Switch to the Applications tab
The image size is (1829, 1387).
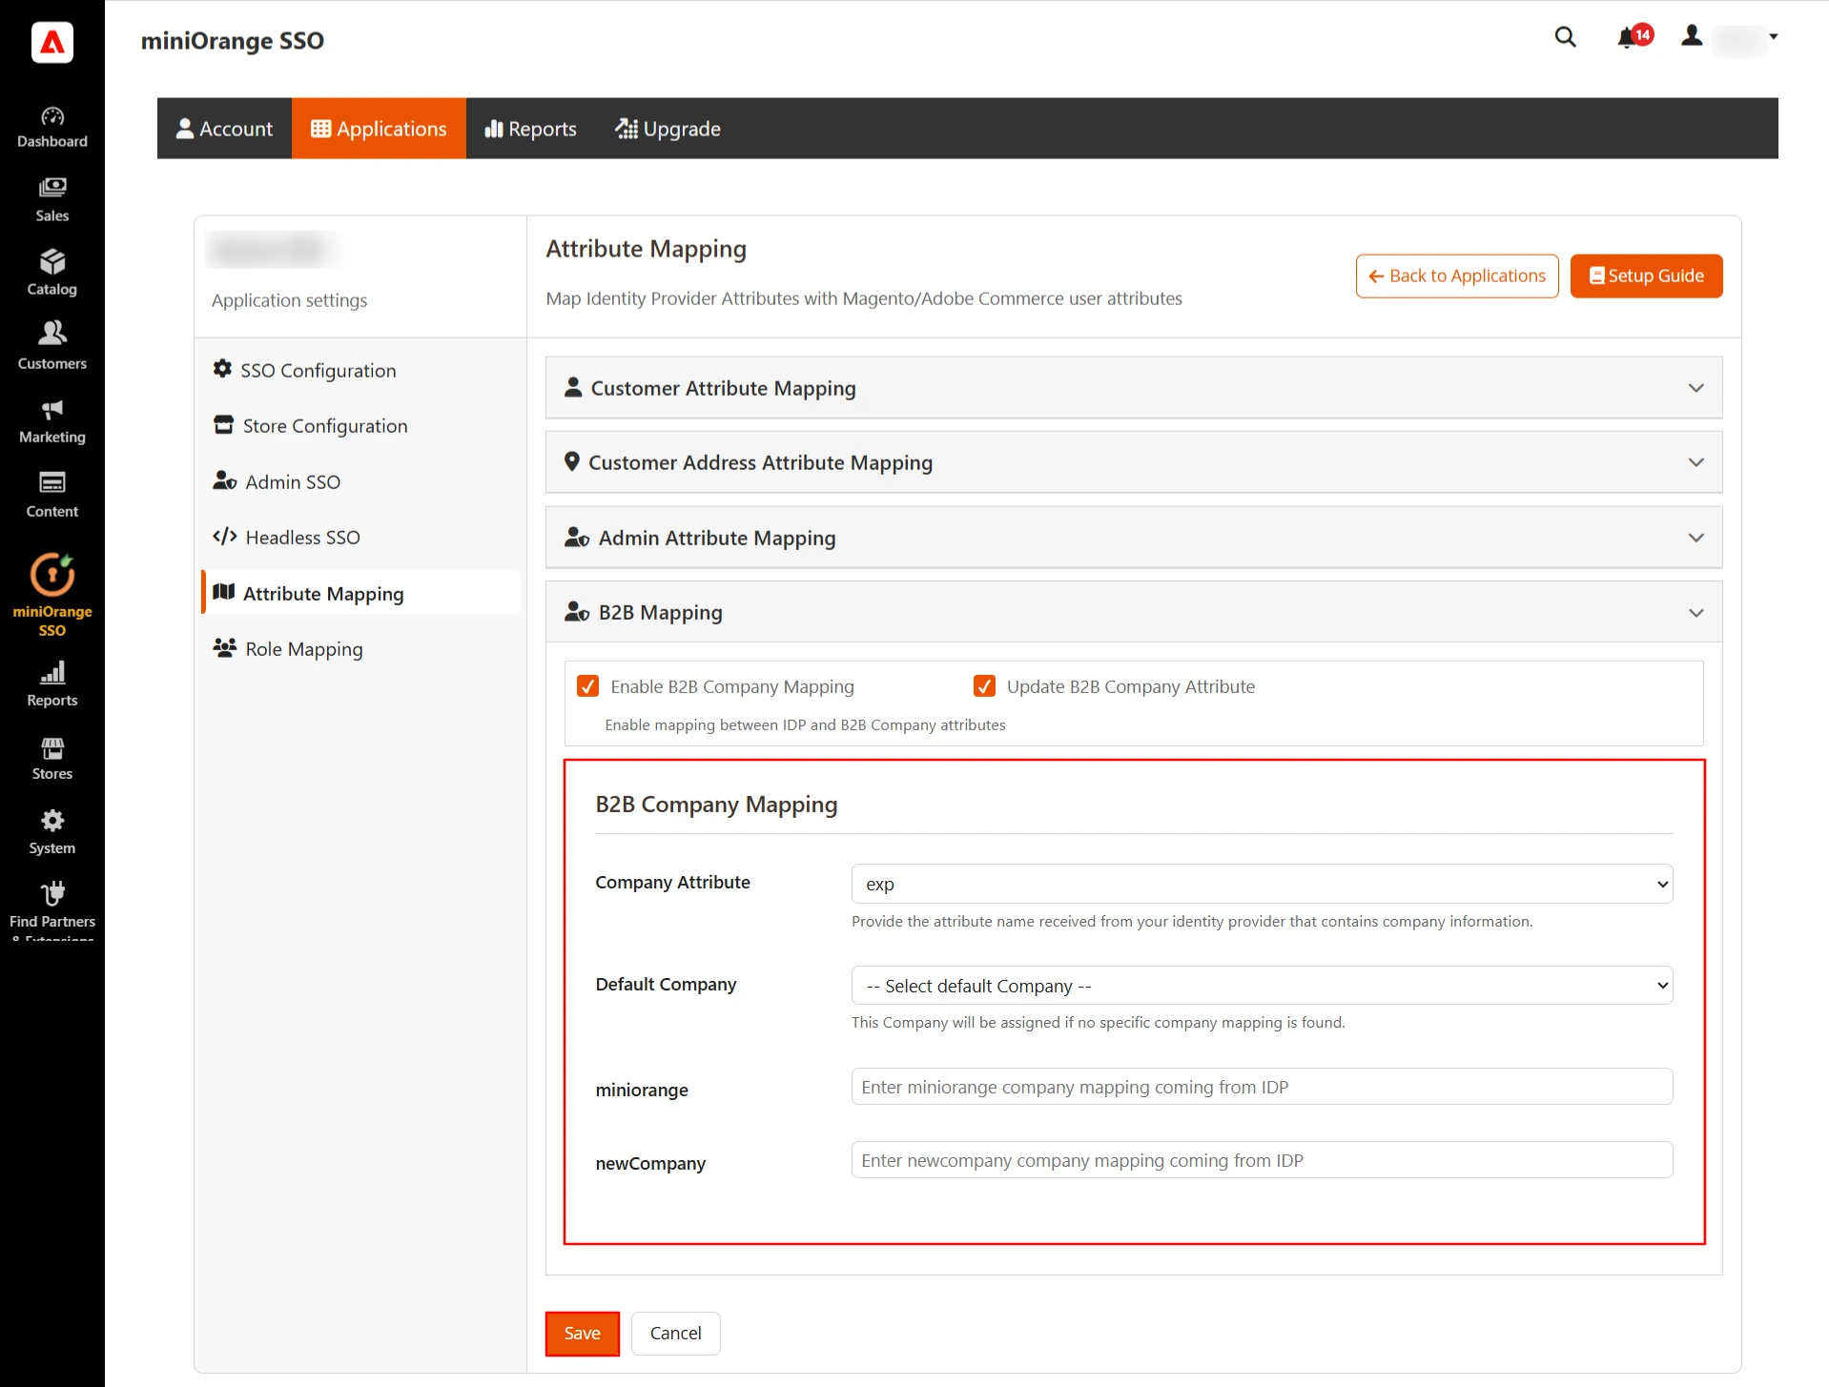(379, 129)
